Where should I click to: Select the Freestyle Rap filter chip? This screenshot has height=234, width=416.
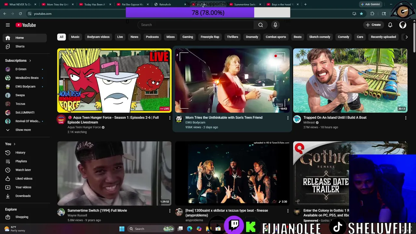[x=210, y=37]
